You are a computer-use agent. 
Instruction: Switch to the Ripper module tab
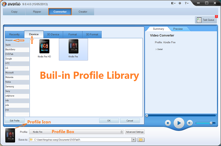click(37, 12)
